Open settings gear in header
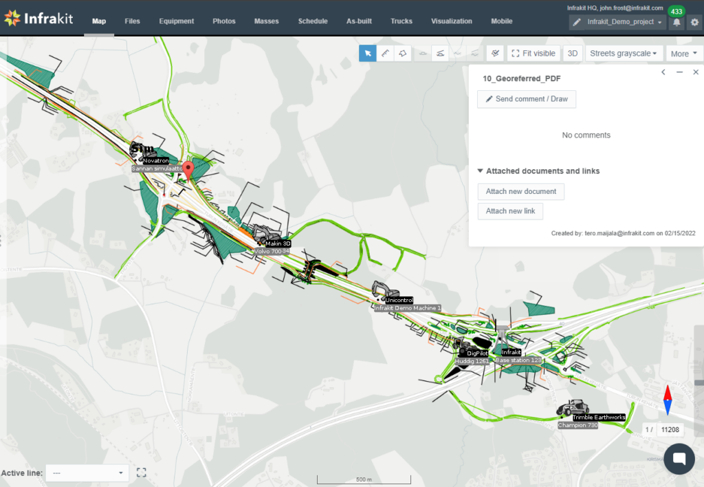 pyautogui.click(x=694, y=22)
